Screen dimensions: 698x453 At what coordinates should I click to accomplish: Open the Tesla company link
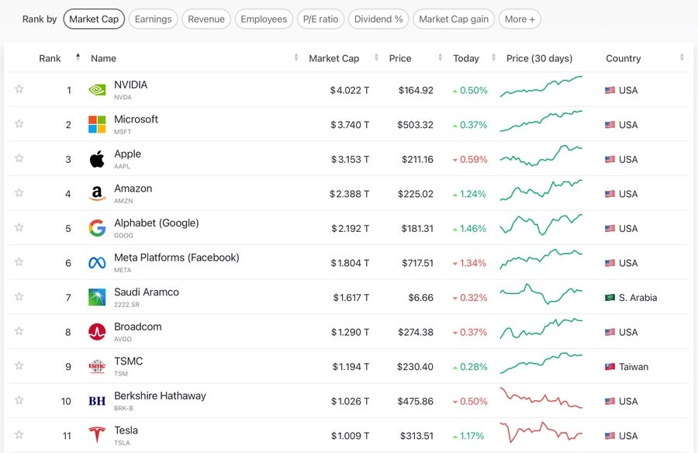[x=126, y=431]
